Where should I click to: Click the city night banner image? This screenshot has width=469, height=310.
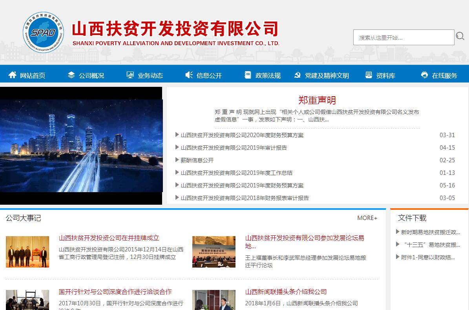click(x=81, y=145)
